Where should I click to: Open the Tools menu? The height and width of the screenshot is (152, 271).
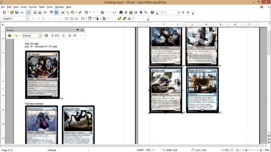pyautogui.click(x=50, y=7)
